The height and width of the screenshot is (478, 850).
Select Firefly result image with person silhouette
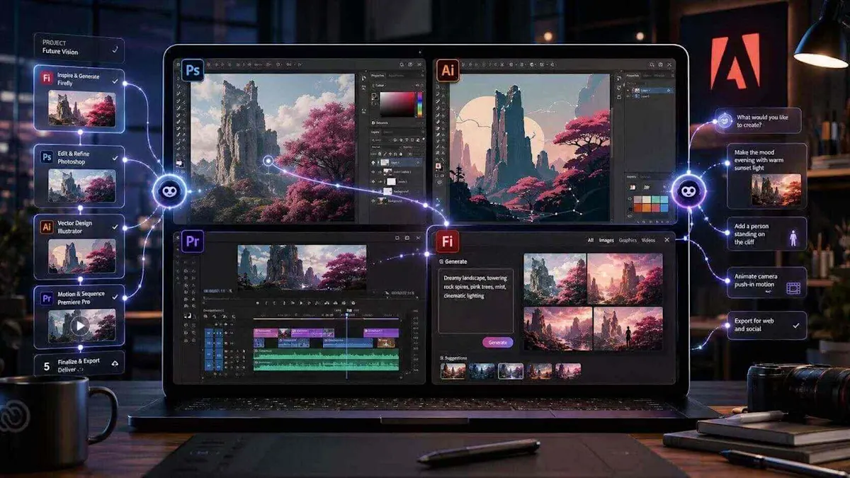pos(628,329)
